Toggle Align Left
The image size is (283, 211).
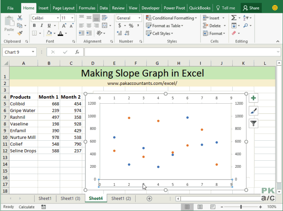click(82, 26)
